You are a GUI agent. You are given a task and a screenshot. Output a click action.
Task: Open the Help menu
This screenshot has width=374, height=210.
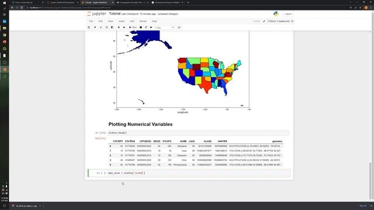click(154, 21)
